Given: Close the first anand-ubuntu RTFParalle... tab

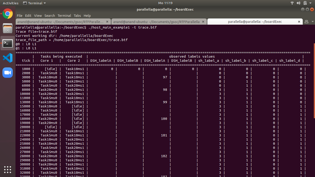Looking at the screenshot, I should click(x=107, y=22).
